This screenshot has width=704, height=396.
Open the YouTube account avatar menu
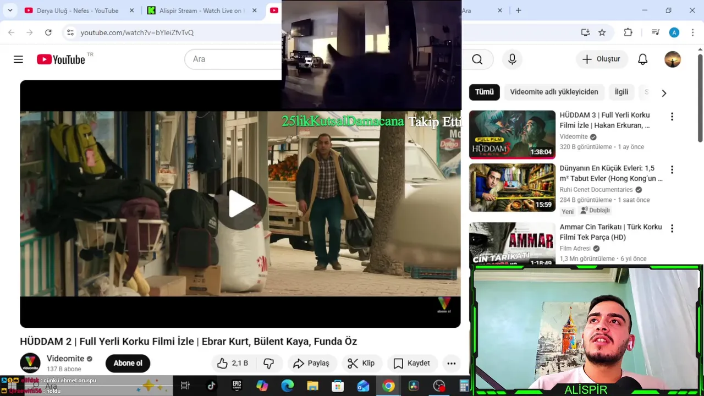(x=673, y=59)
